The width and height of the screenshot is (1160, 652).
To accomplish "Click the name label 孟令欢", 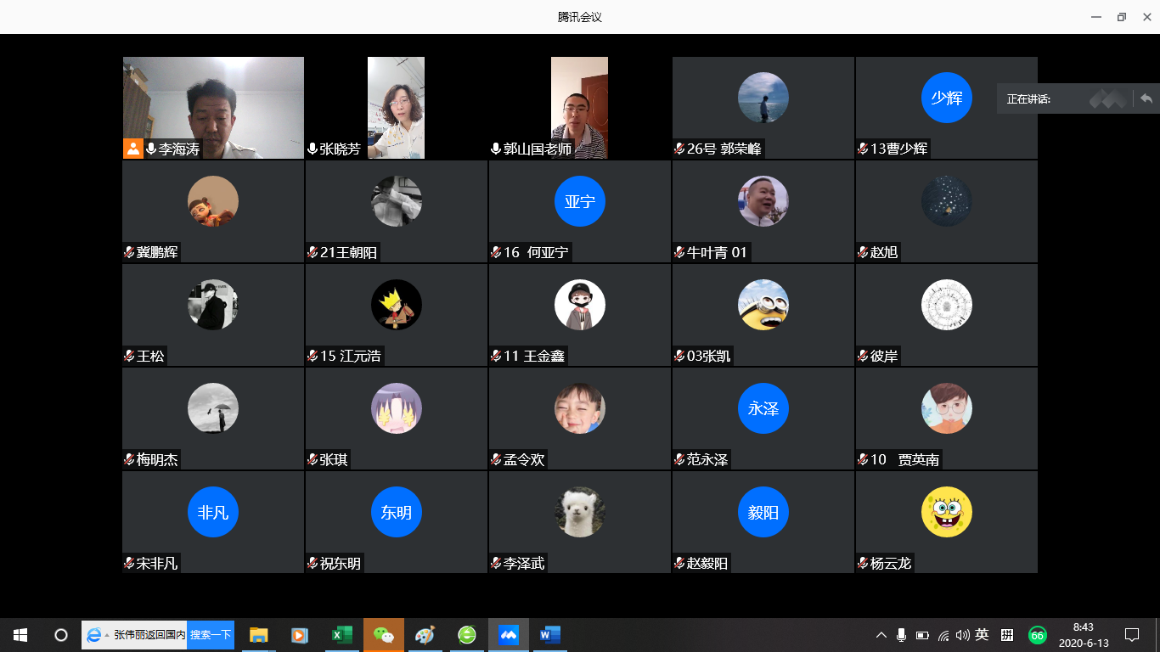I will [524, 459].
